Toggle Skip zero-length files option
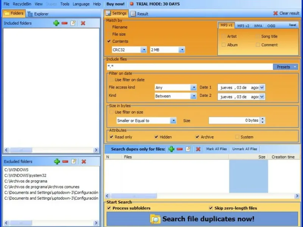The image size is (303, 227). [x=211, y=208]
